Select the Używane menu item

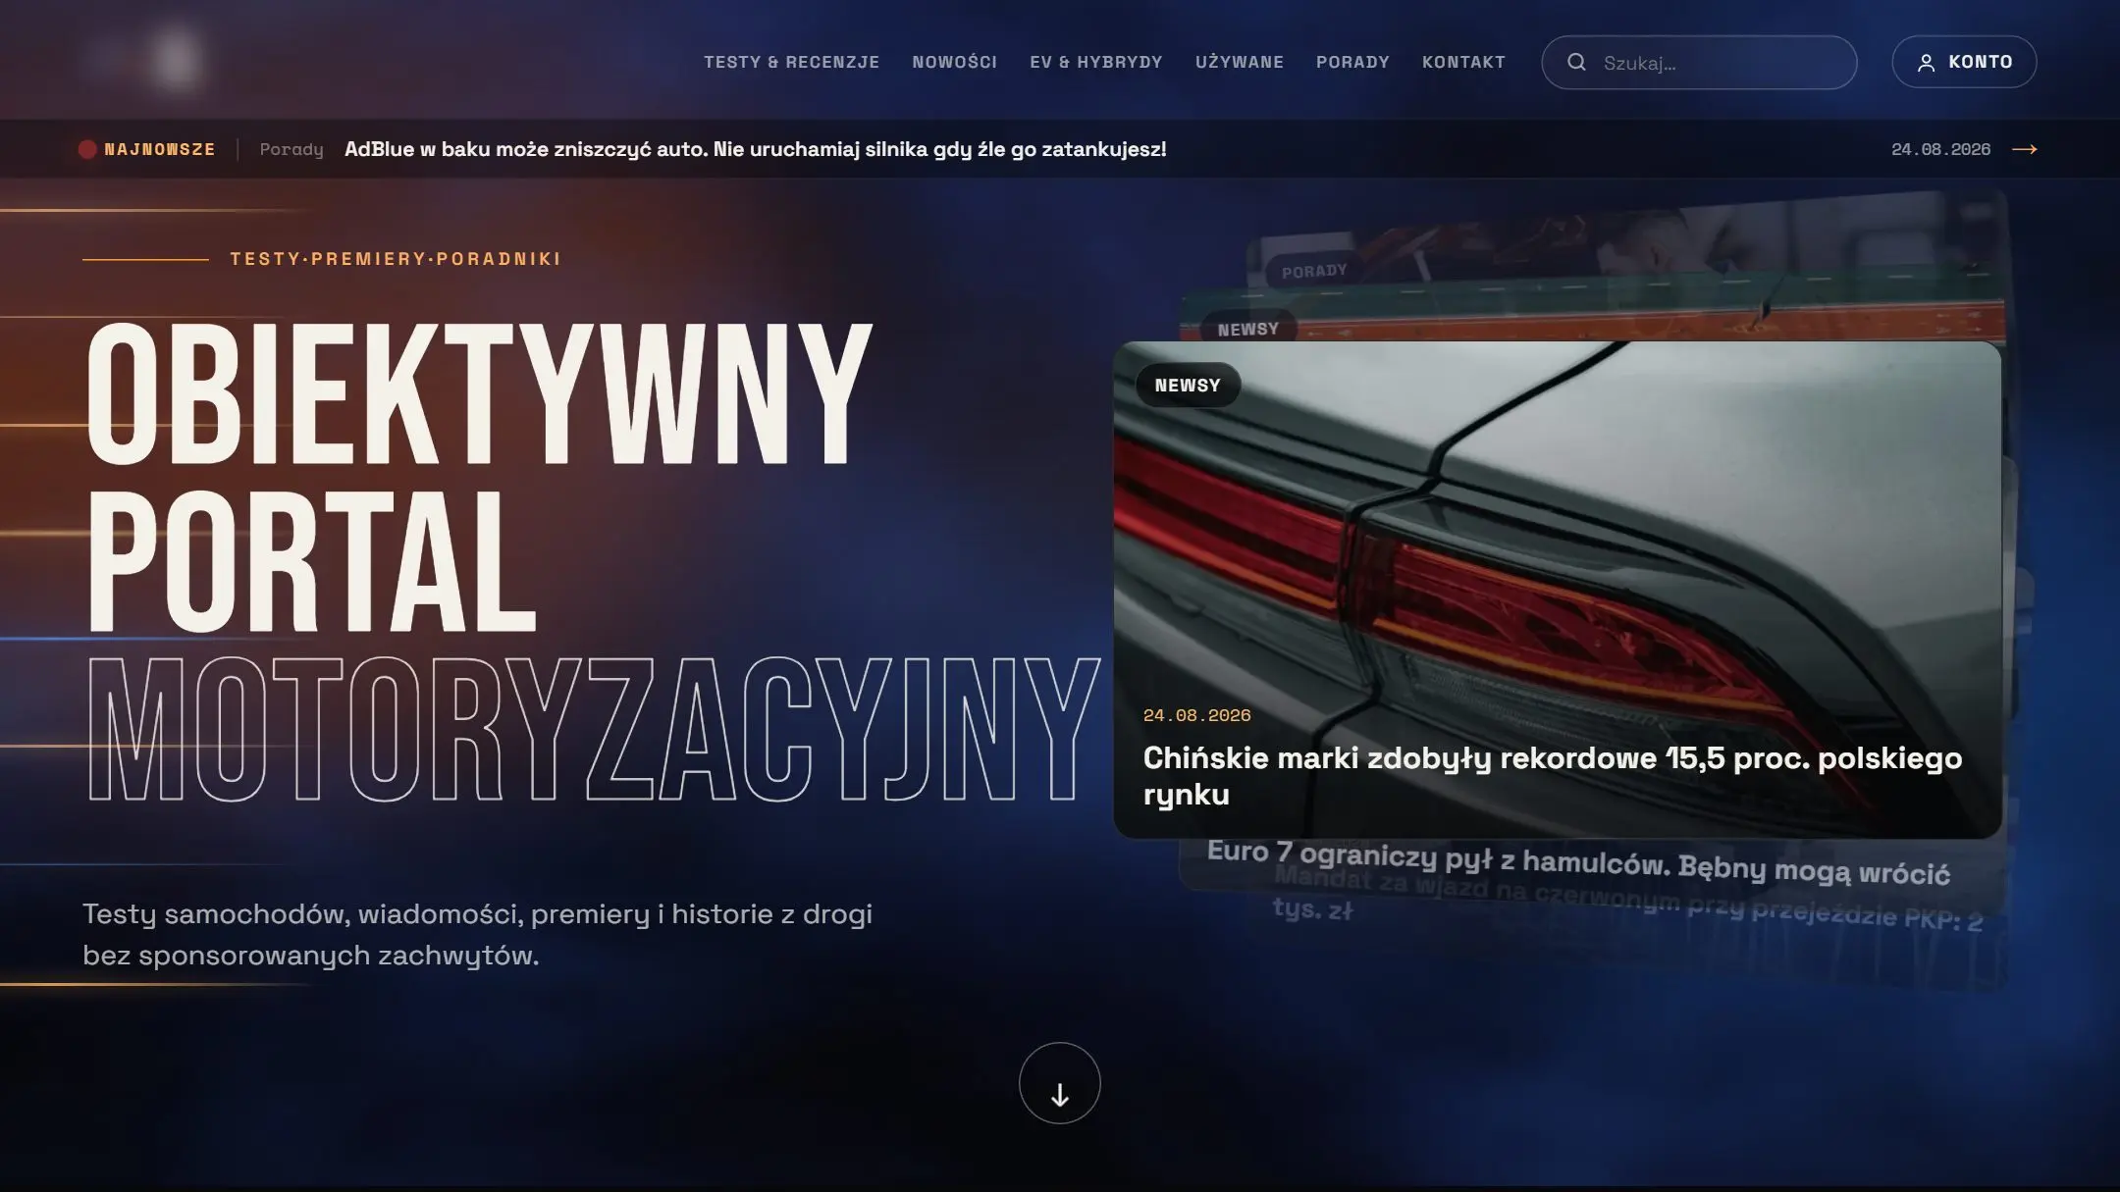[1239, 63]
